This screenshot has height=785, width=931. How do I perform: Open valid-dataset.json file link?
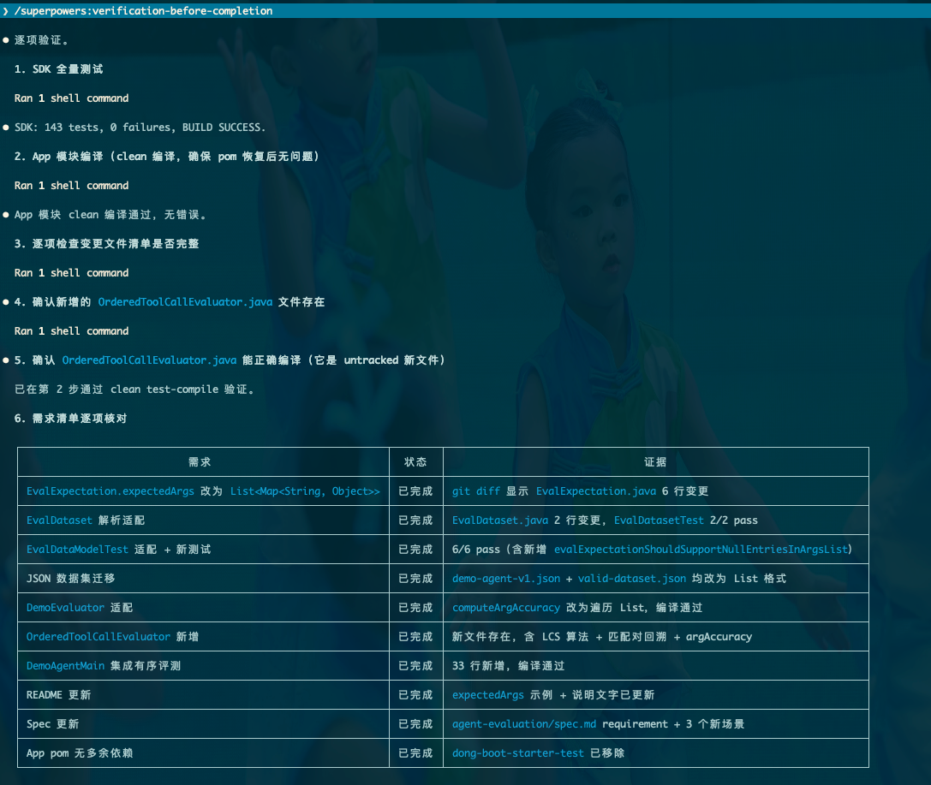632,579
